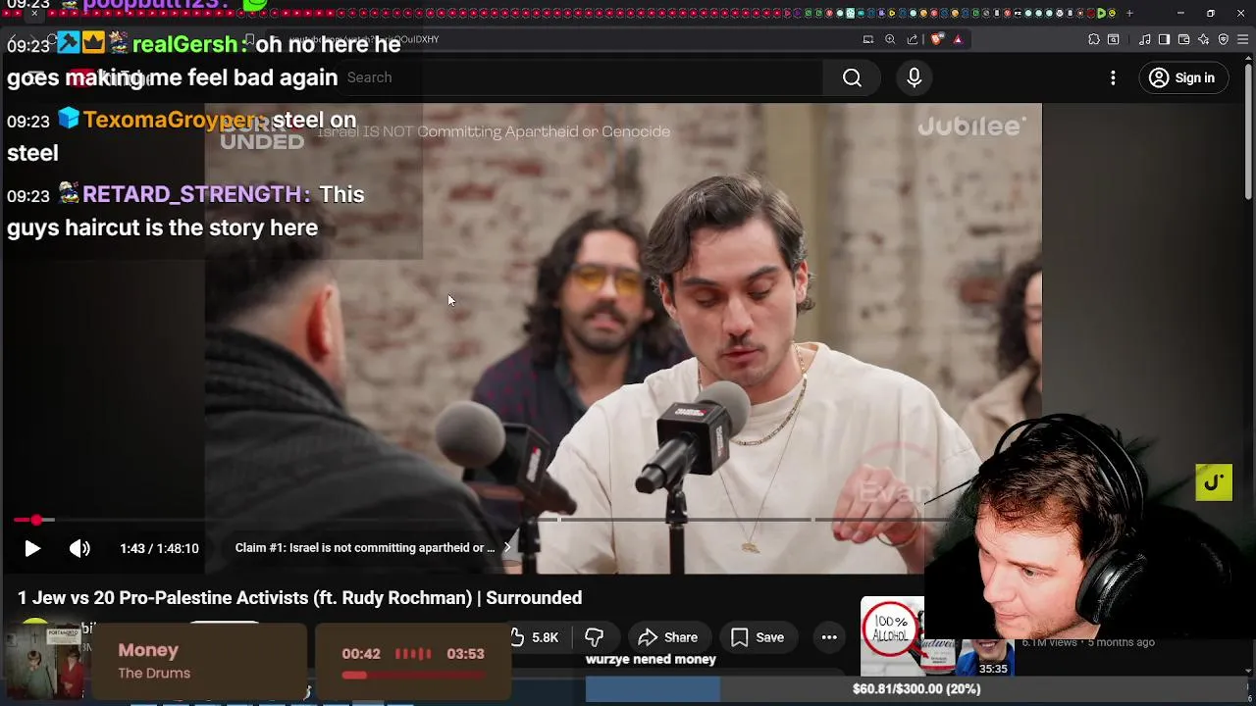Seek the music overlay progress bar
Viewport: 1256px width, 706px height.
[412, 675]
